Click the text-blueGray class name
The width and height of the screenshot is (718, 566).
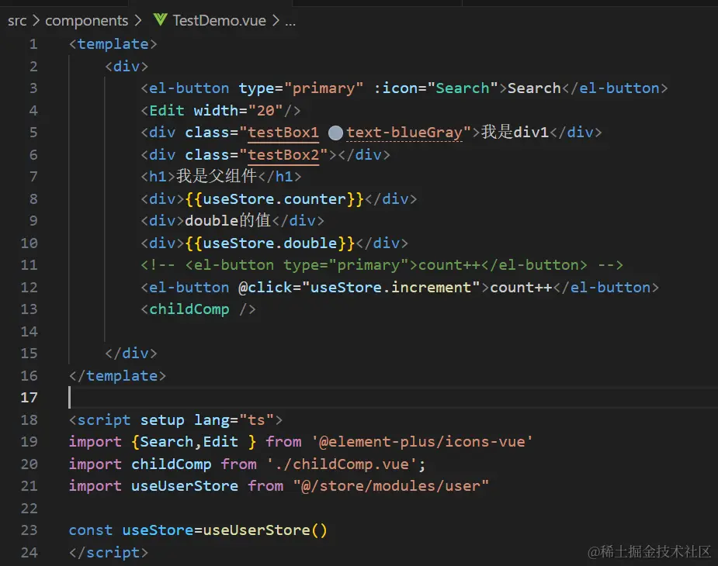click(x=404, y=133)
